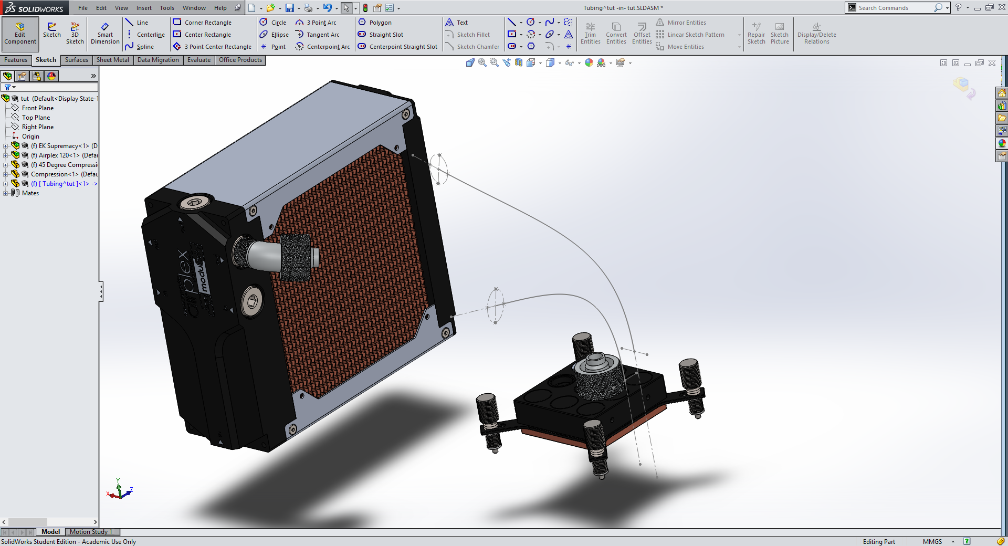The height and width of the screenshot is (546, 1008).
Task: Click the Save toolbar icon
Action: [x=289, y=8]
